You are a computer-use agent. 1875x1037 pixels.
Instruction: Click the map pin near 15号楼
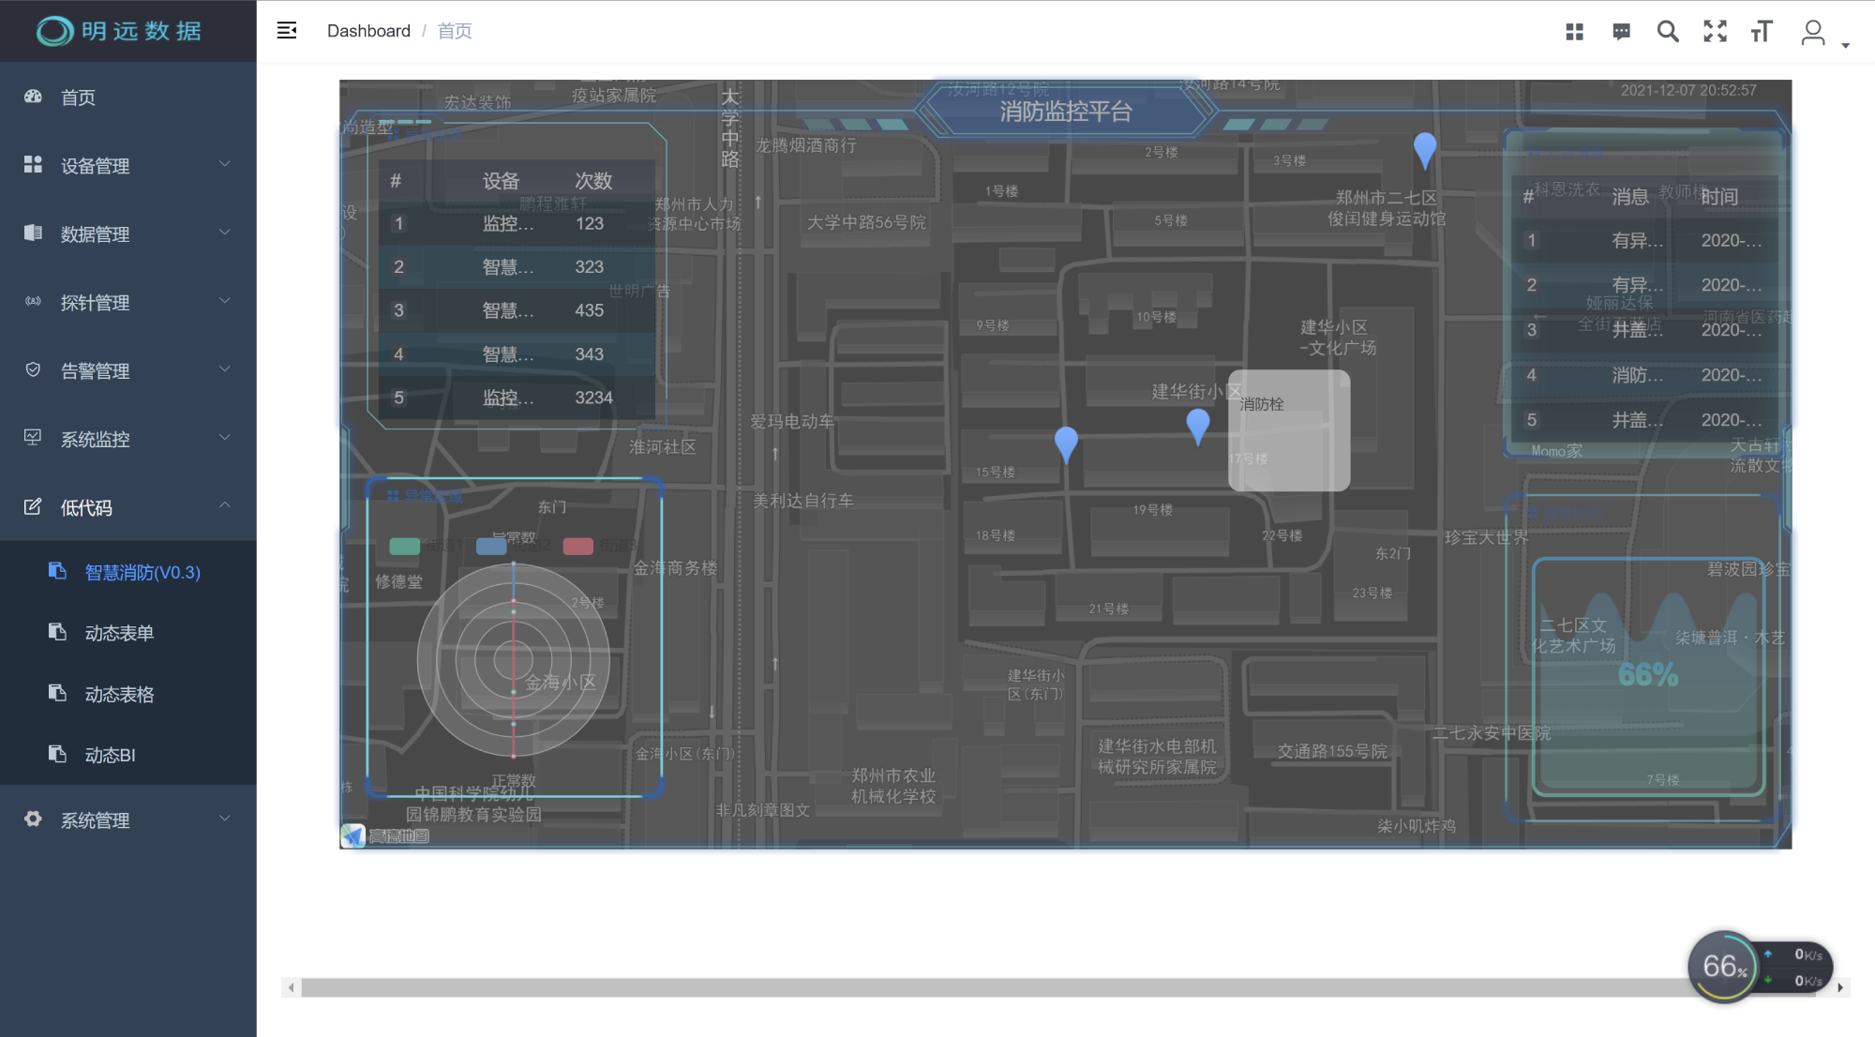[1066, 444]
